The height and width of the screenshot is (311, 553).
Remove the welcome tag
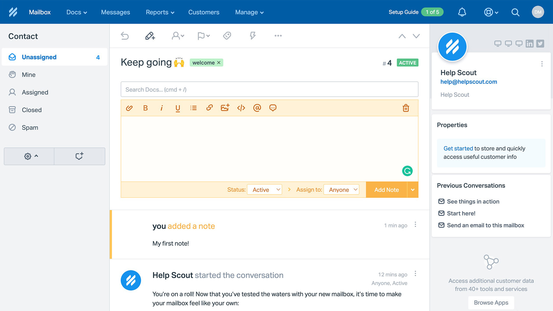click(219, 62)
